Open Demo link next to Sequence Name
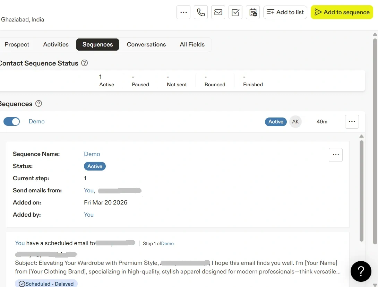This screenshot has height=287, width=378. (92, 154)
